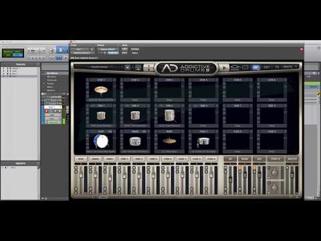Open the factory default preset selector
This screenshot has height=241, width=321.
tap(108, 50)
